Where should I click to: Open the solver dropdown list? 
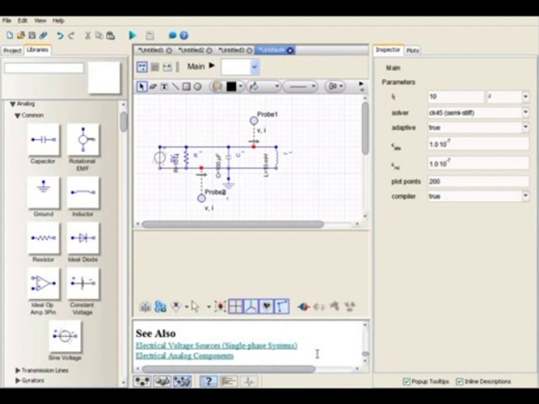click(526, 112)
